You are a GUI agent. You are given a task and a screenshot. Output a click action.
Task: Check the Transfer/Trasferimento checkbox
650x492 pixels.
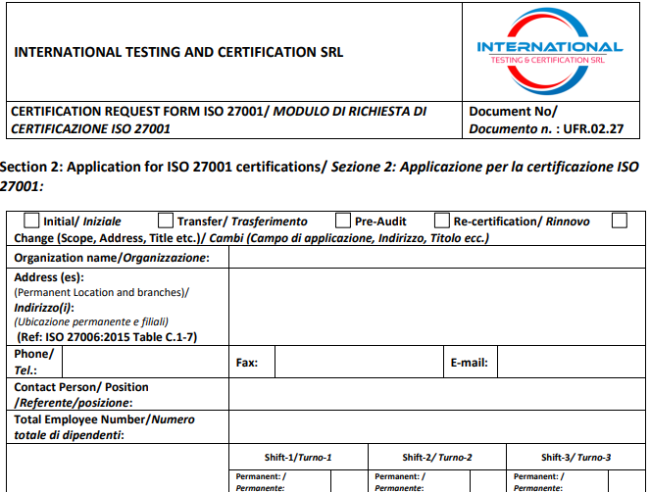[x=166, y=221]
